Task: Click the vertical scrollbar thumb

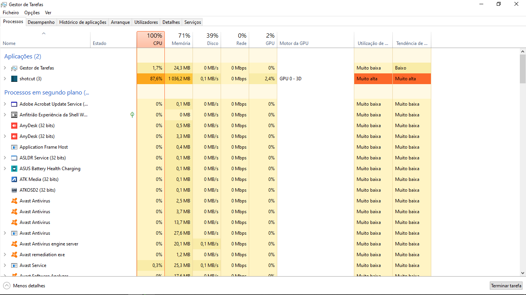Action: coord(523,69)
